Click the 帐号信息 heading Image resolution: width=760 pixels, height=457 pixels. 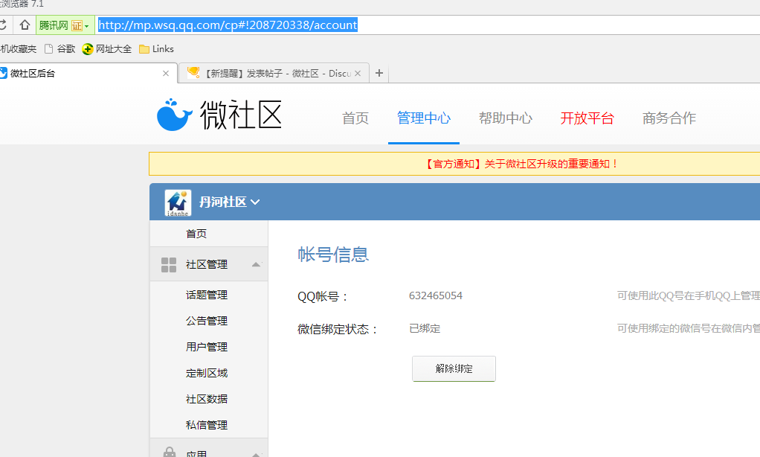pos(333,255)
